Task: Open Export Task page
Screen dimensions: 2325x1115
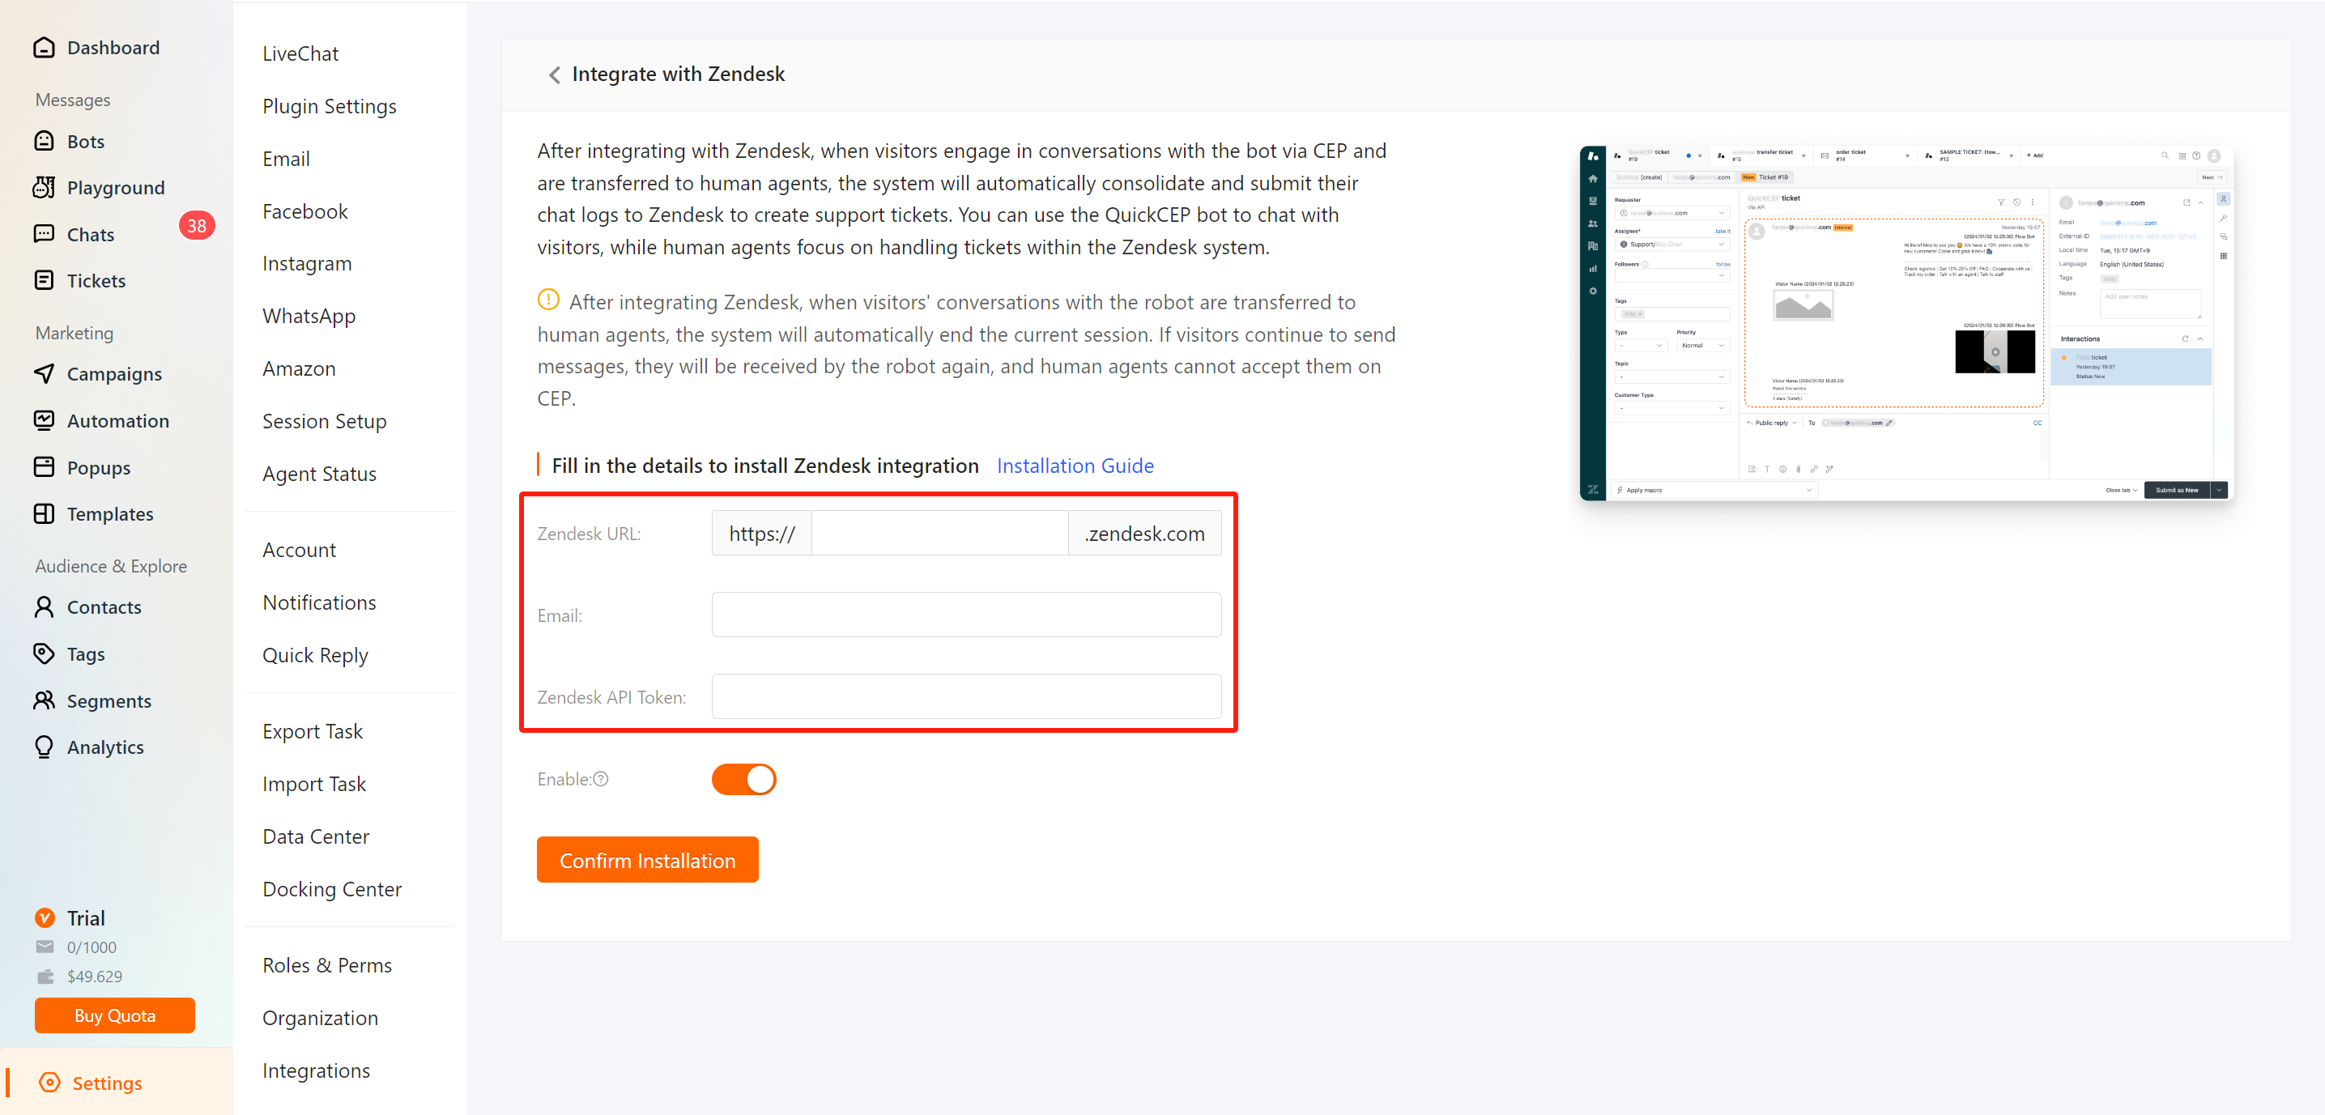Action: click(x=313, y=732)
